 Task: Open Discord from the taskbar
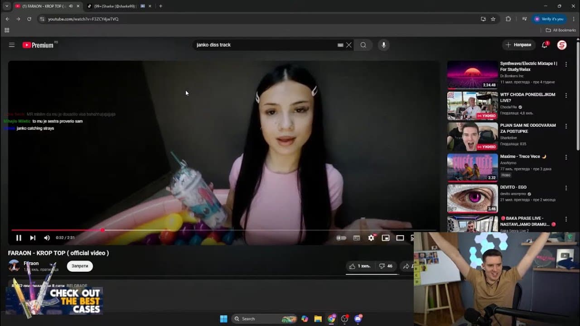click(x=358, y=319)
